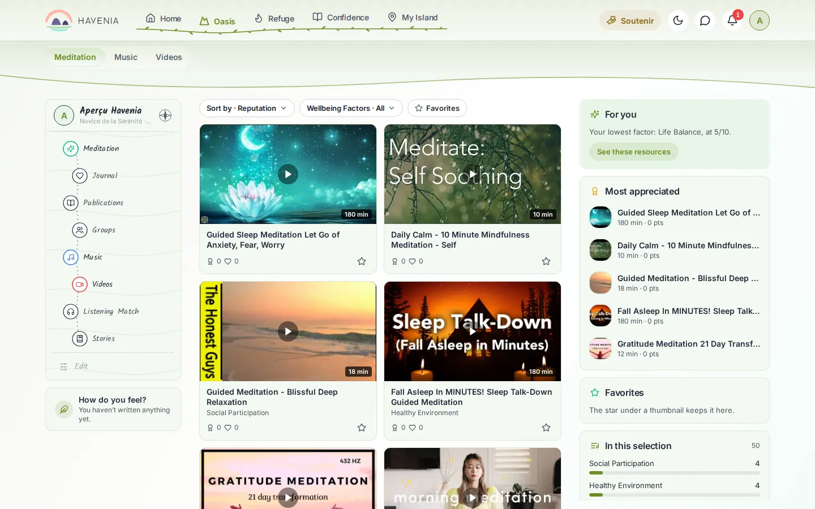Click the medal icon on Blissful Deep Relaxation card

pyautogui.click(x=211, y=428)
